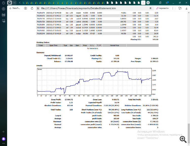This screenshot has width=190, height=146.
Task: Click Balance value 13 256.08
Action: point(69,61)
